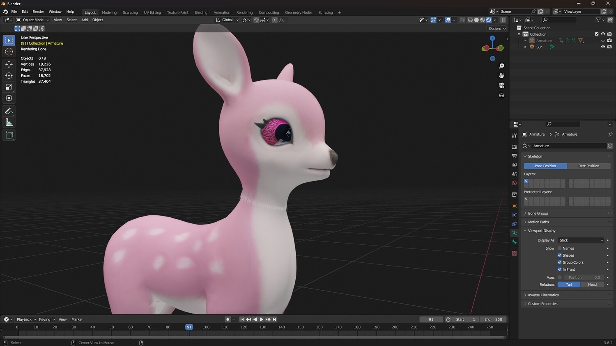Toggle camera view with camera gizmo
This screenshot has width=616, height=346.
[x=501, y=85]
